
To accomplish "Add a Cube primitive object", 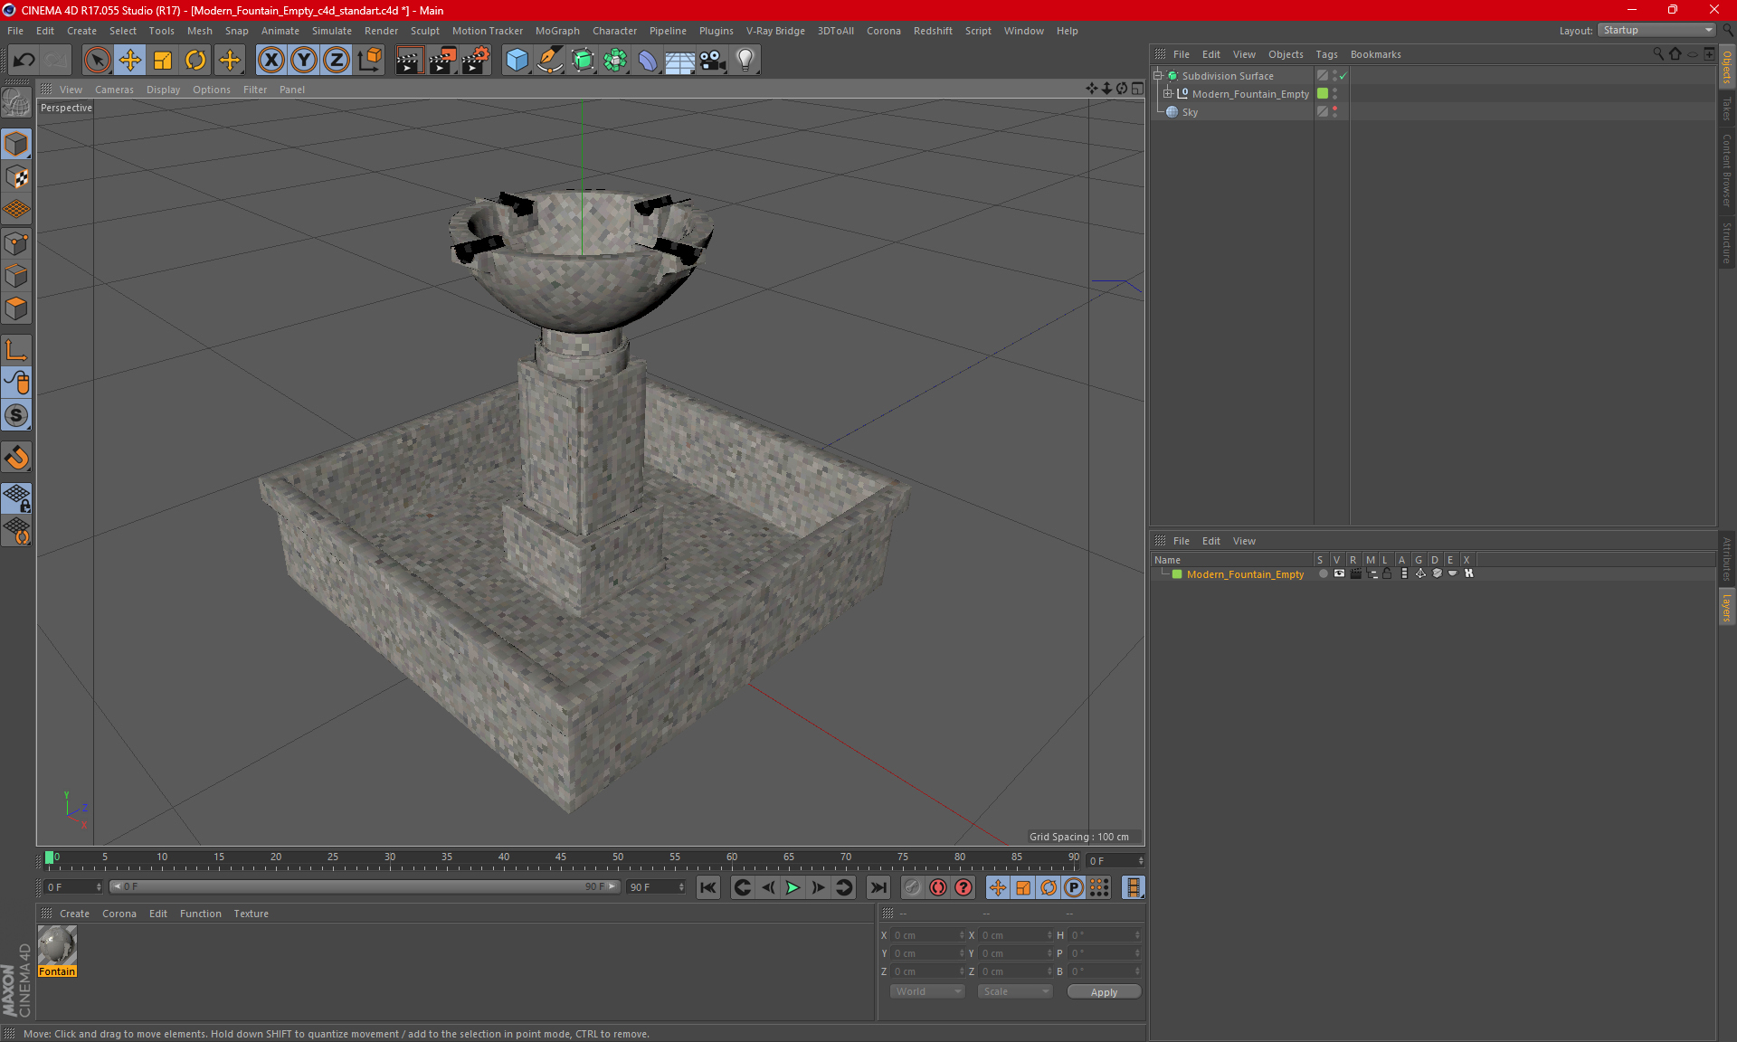I will (x=517, y=61).
